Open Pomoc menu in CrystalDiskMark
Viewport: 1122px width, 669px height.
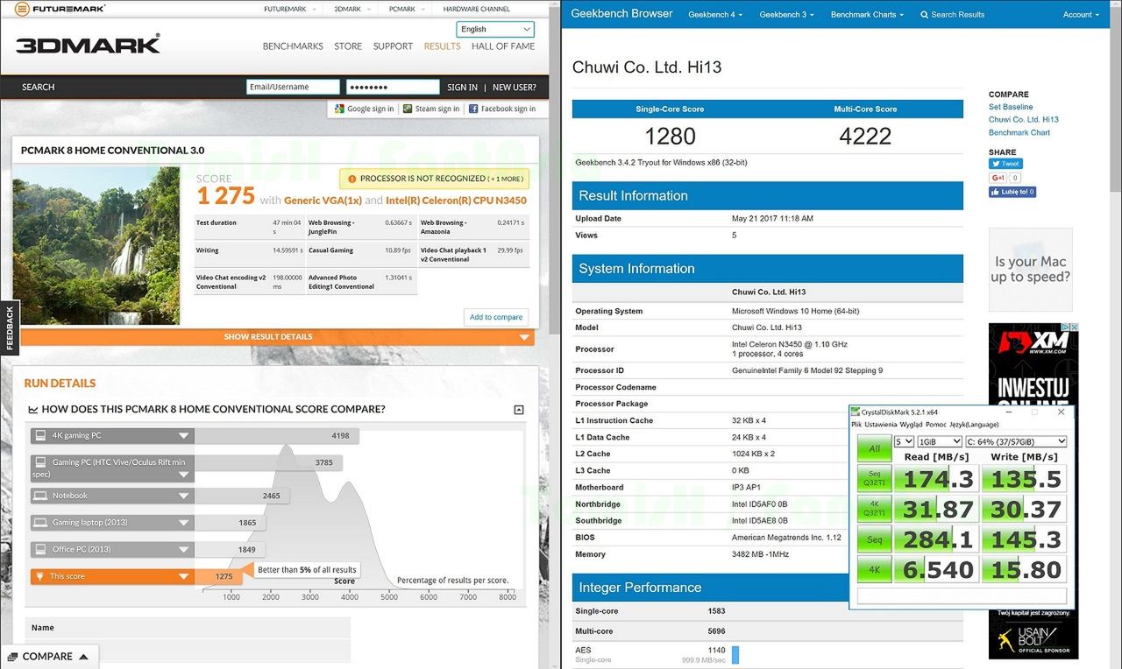point(936,425)
